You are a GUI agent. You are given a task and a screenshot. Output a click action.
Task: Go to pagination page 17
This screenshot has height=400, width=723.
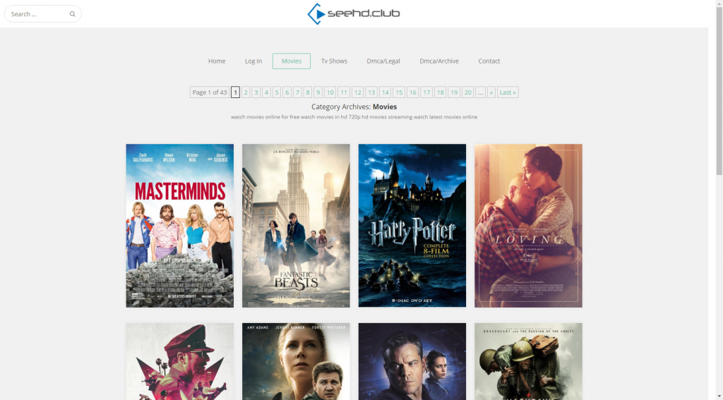[x=426, y=92]
